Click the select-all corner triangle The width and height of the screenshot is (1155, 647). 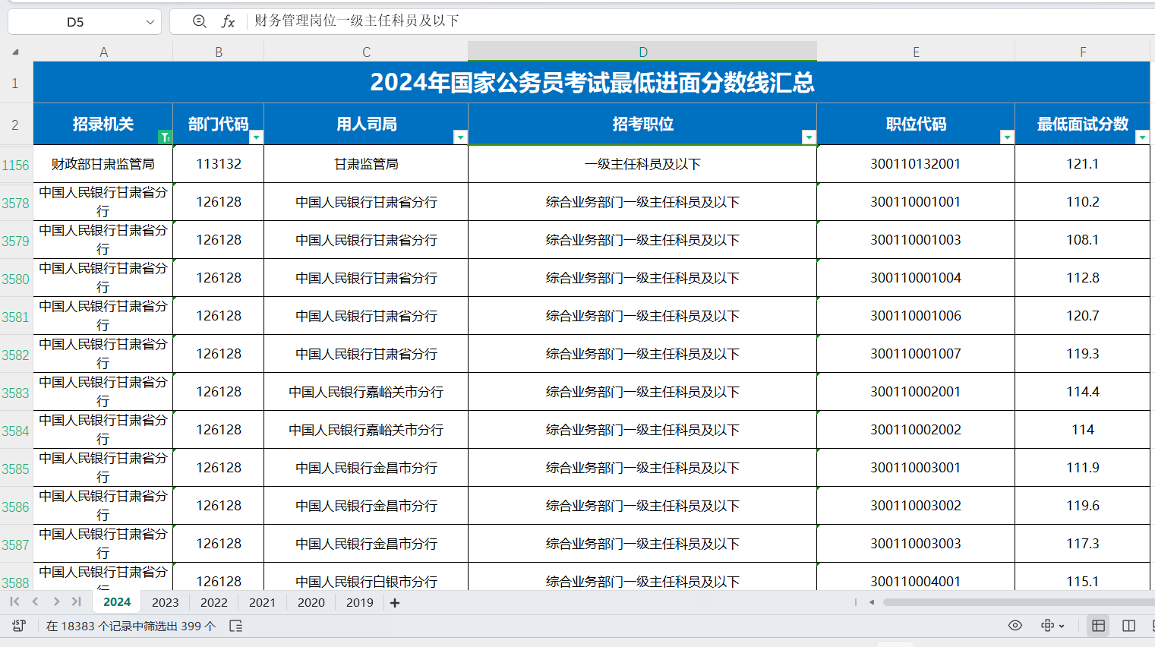[15, 52]
